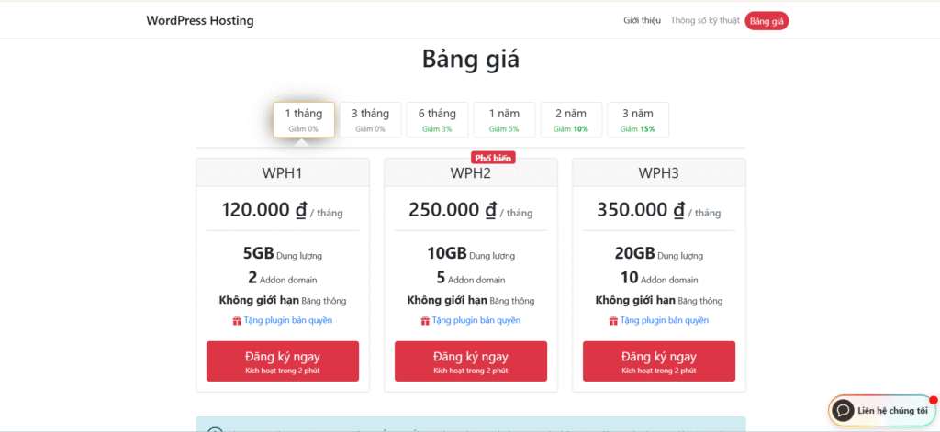Choose the 1 năm billing period
The height and width of the screenshot is (432, 940).
point(504,119)
